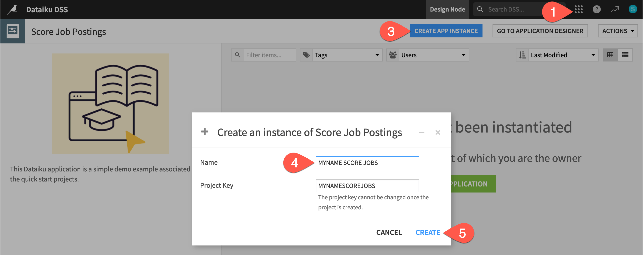This screenshot has width=643, height=255.
Task: Click the users group icon beside Users filter
Action: (393, 55)
